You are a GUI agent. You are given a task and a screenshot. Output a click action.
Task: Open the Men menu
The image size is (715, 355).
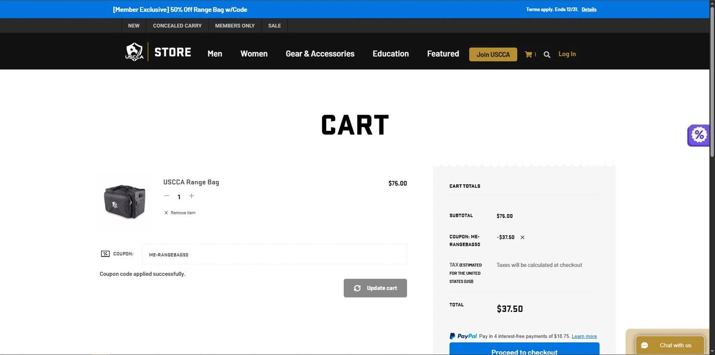tap(215, 54)
